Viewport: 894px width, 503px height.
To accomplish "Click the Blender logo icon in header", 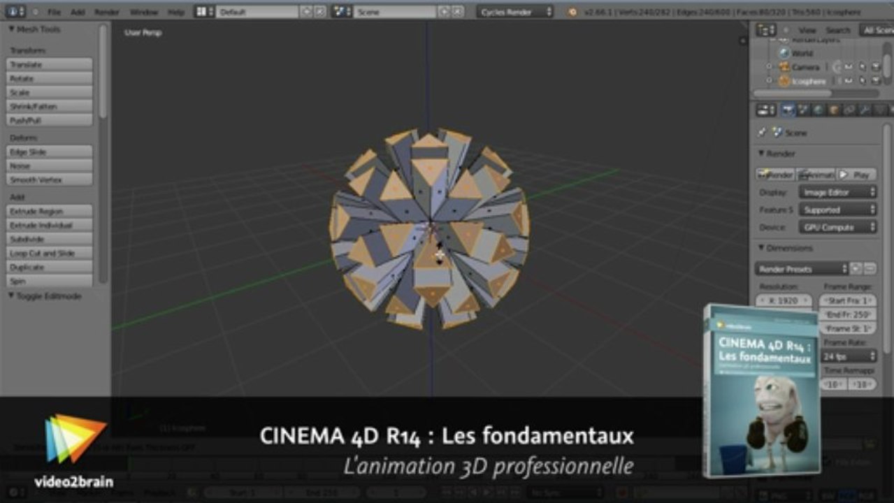I will (572, 12).
